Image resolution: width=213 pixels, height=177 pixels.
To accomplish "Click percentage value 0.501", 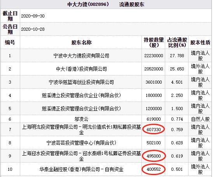I will coord(177,169).
